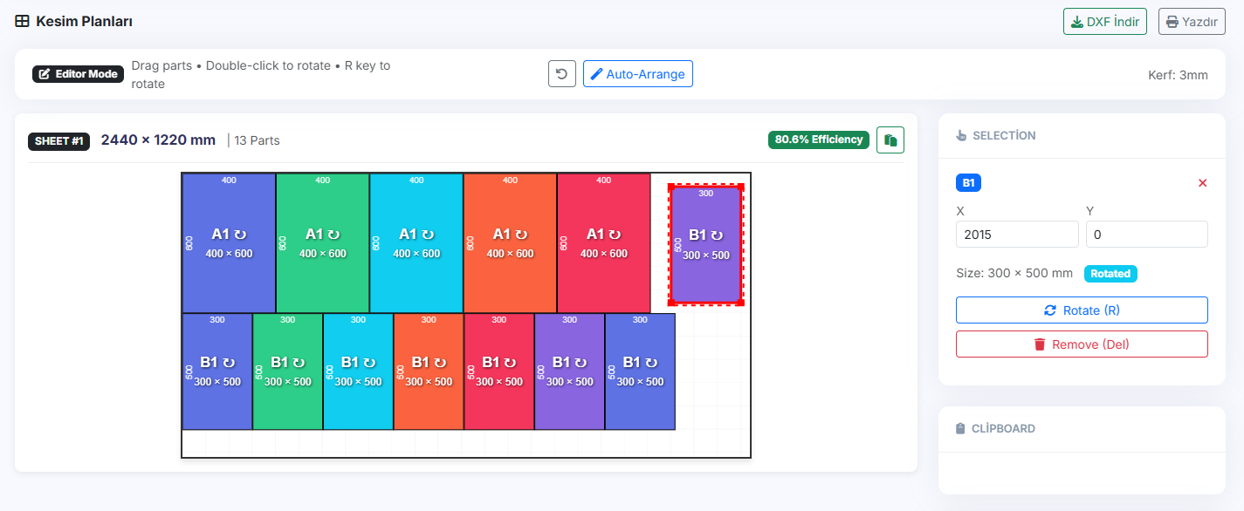Duplicate the sheet using the copy icon
Viewport: 1244px width, 511px height.
tap(890, 140)
